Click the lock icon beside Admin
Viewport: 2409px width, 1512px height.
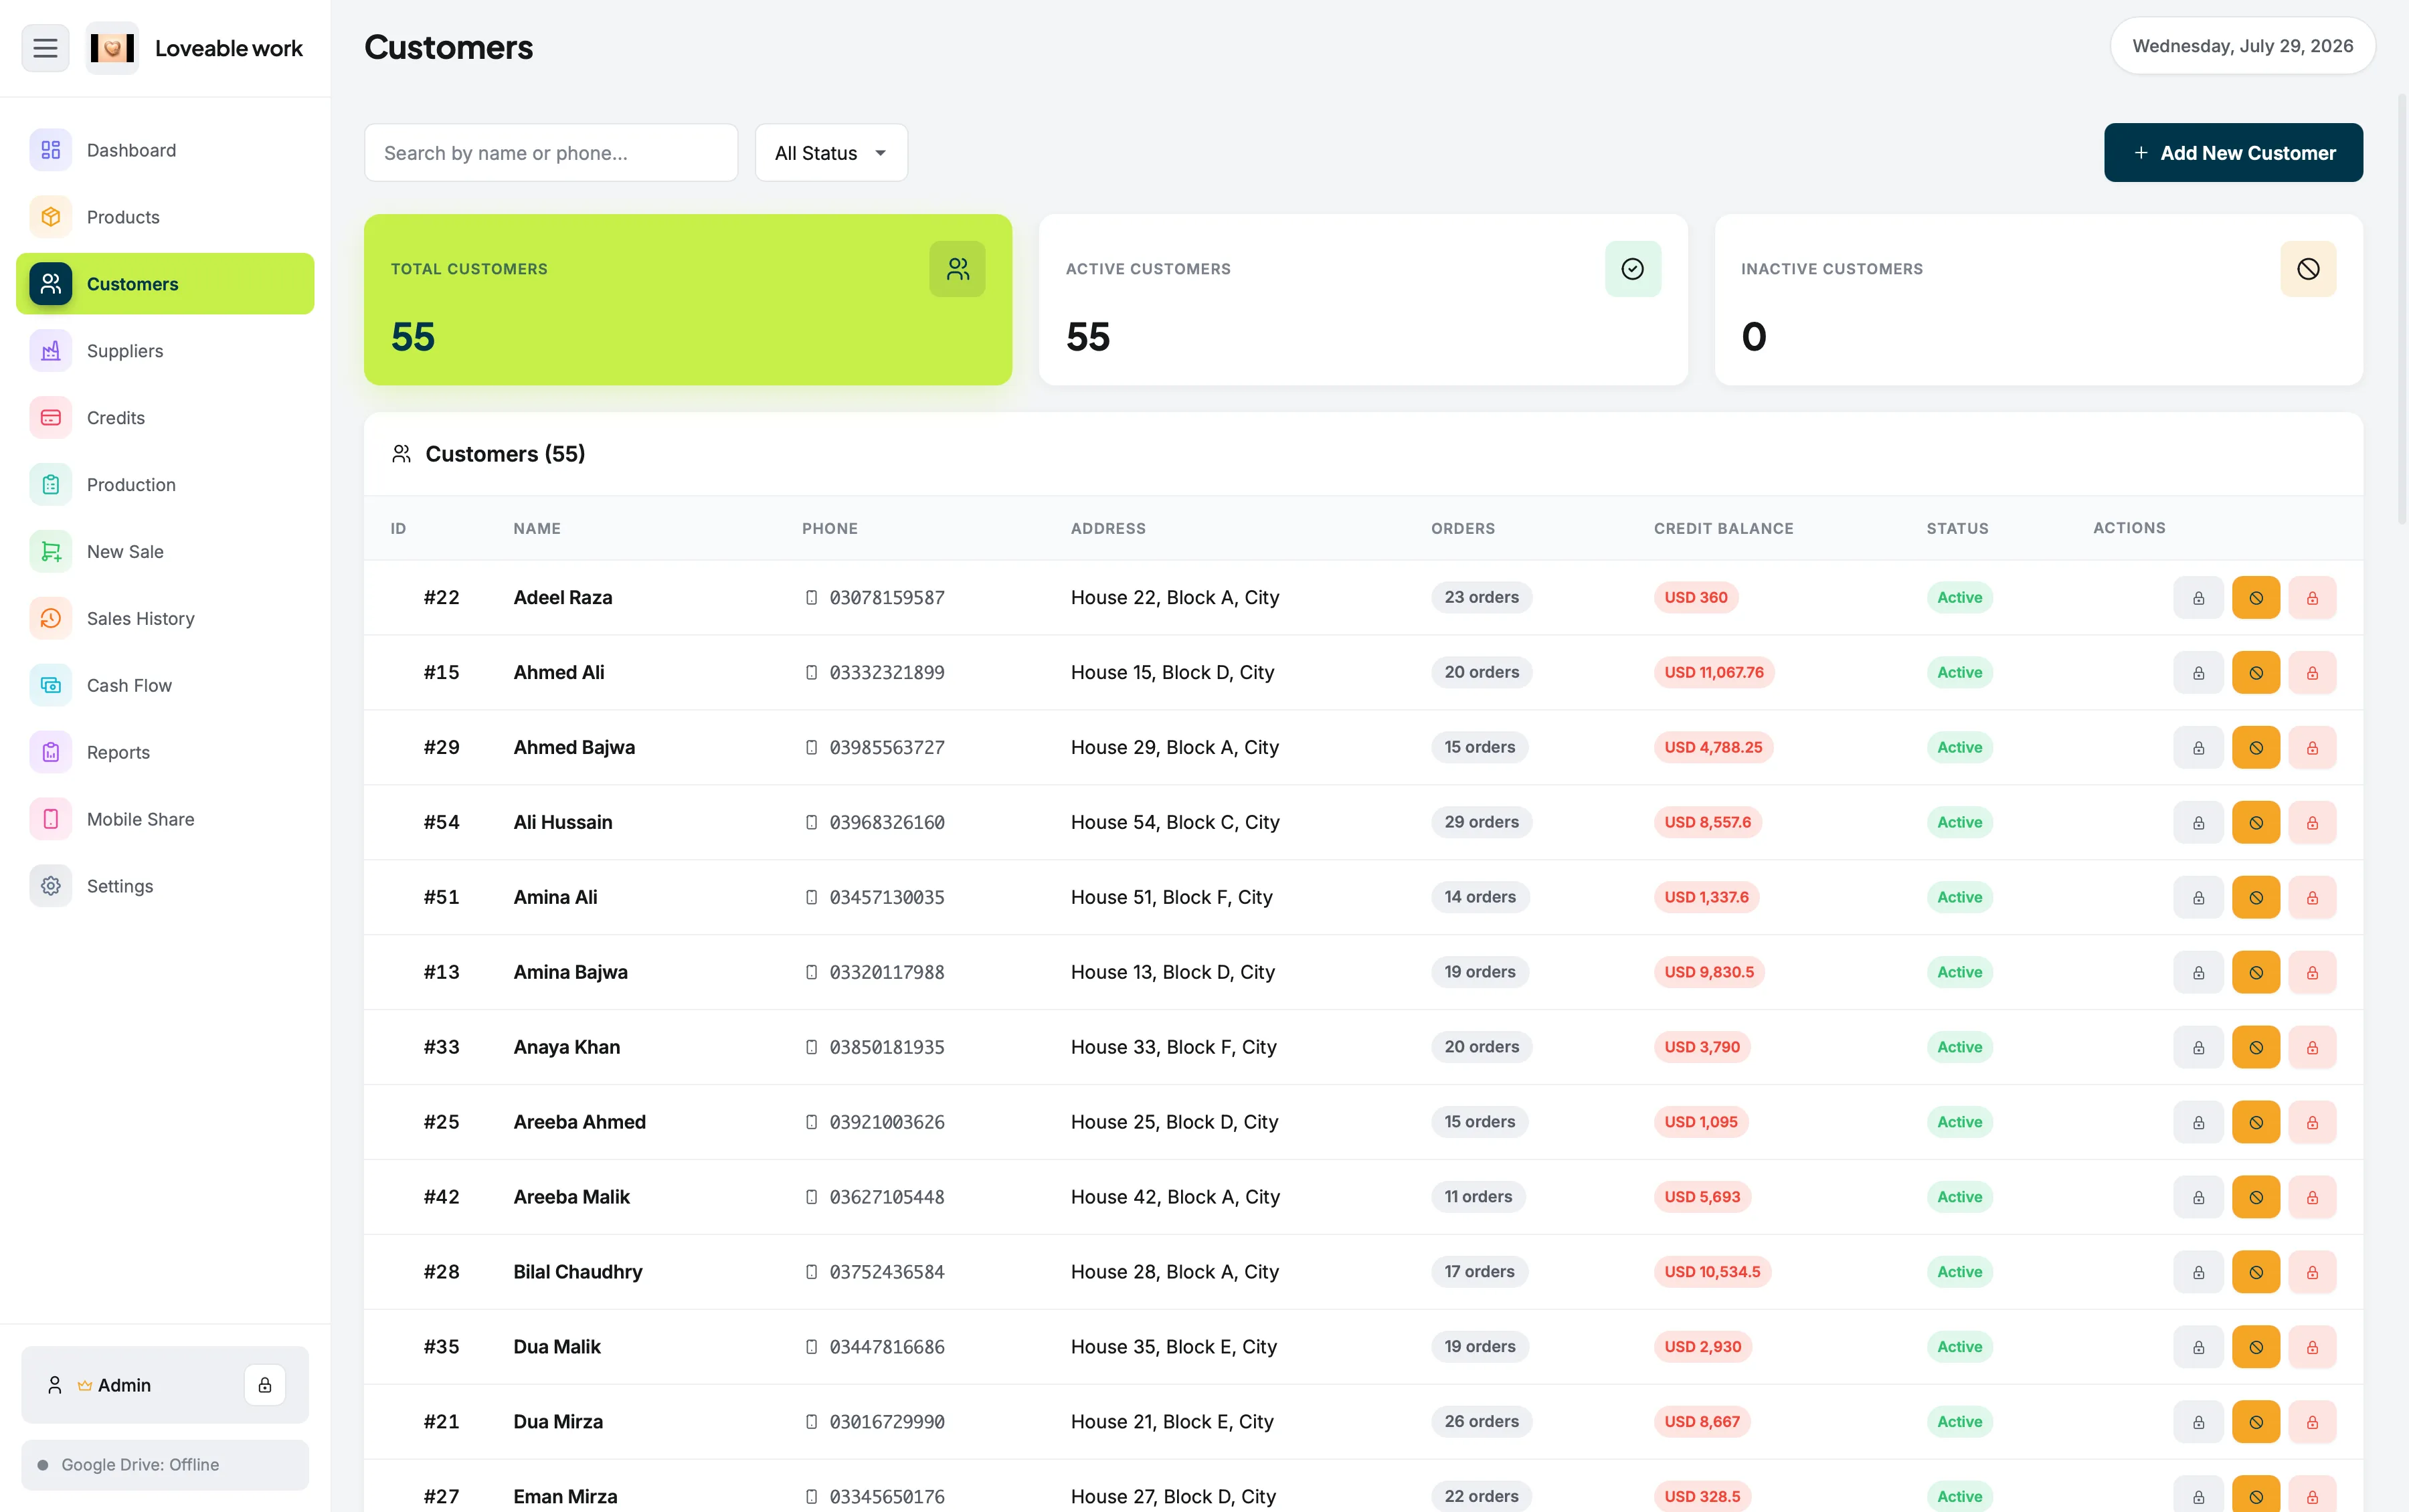pyautogui.click(x=265, y=1385)
